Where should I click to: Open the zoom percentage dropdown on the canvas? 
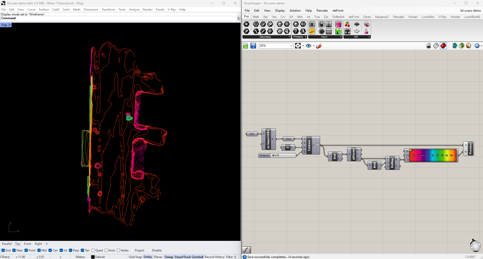click(291, 46)
